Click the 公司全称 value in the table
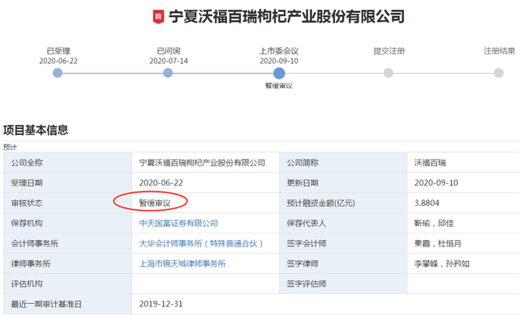 (x=202, y=163)
